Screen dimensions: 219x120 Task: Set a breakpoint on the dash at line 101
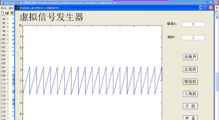pos(8,43)
